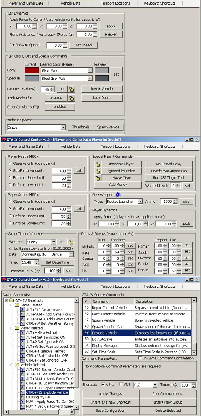This screenshot has height=416, width=201.
Task: Check the ALT shortcut checkbox
Action: pyautogui.click(x=121, y=384)
